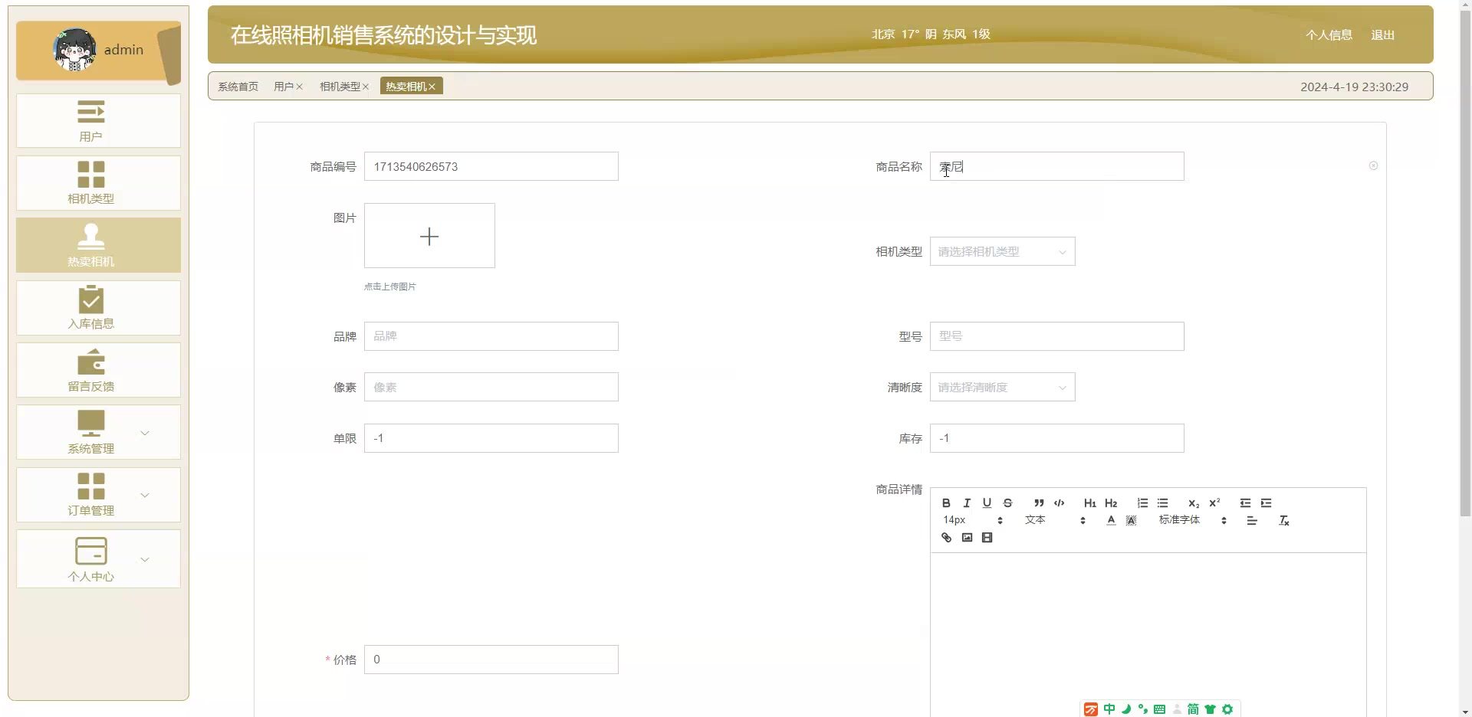Toggle italic formatting in editor toolbar

pos(967,503)
